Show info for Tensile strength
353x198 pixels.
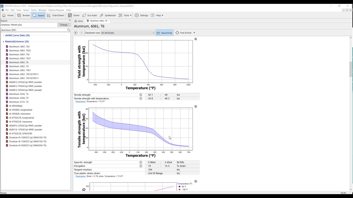141,95
